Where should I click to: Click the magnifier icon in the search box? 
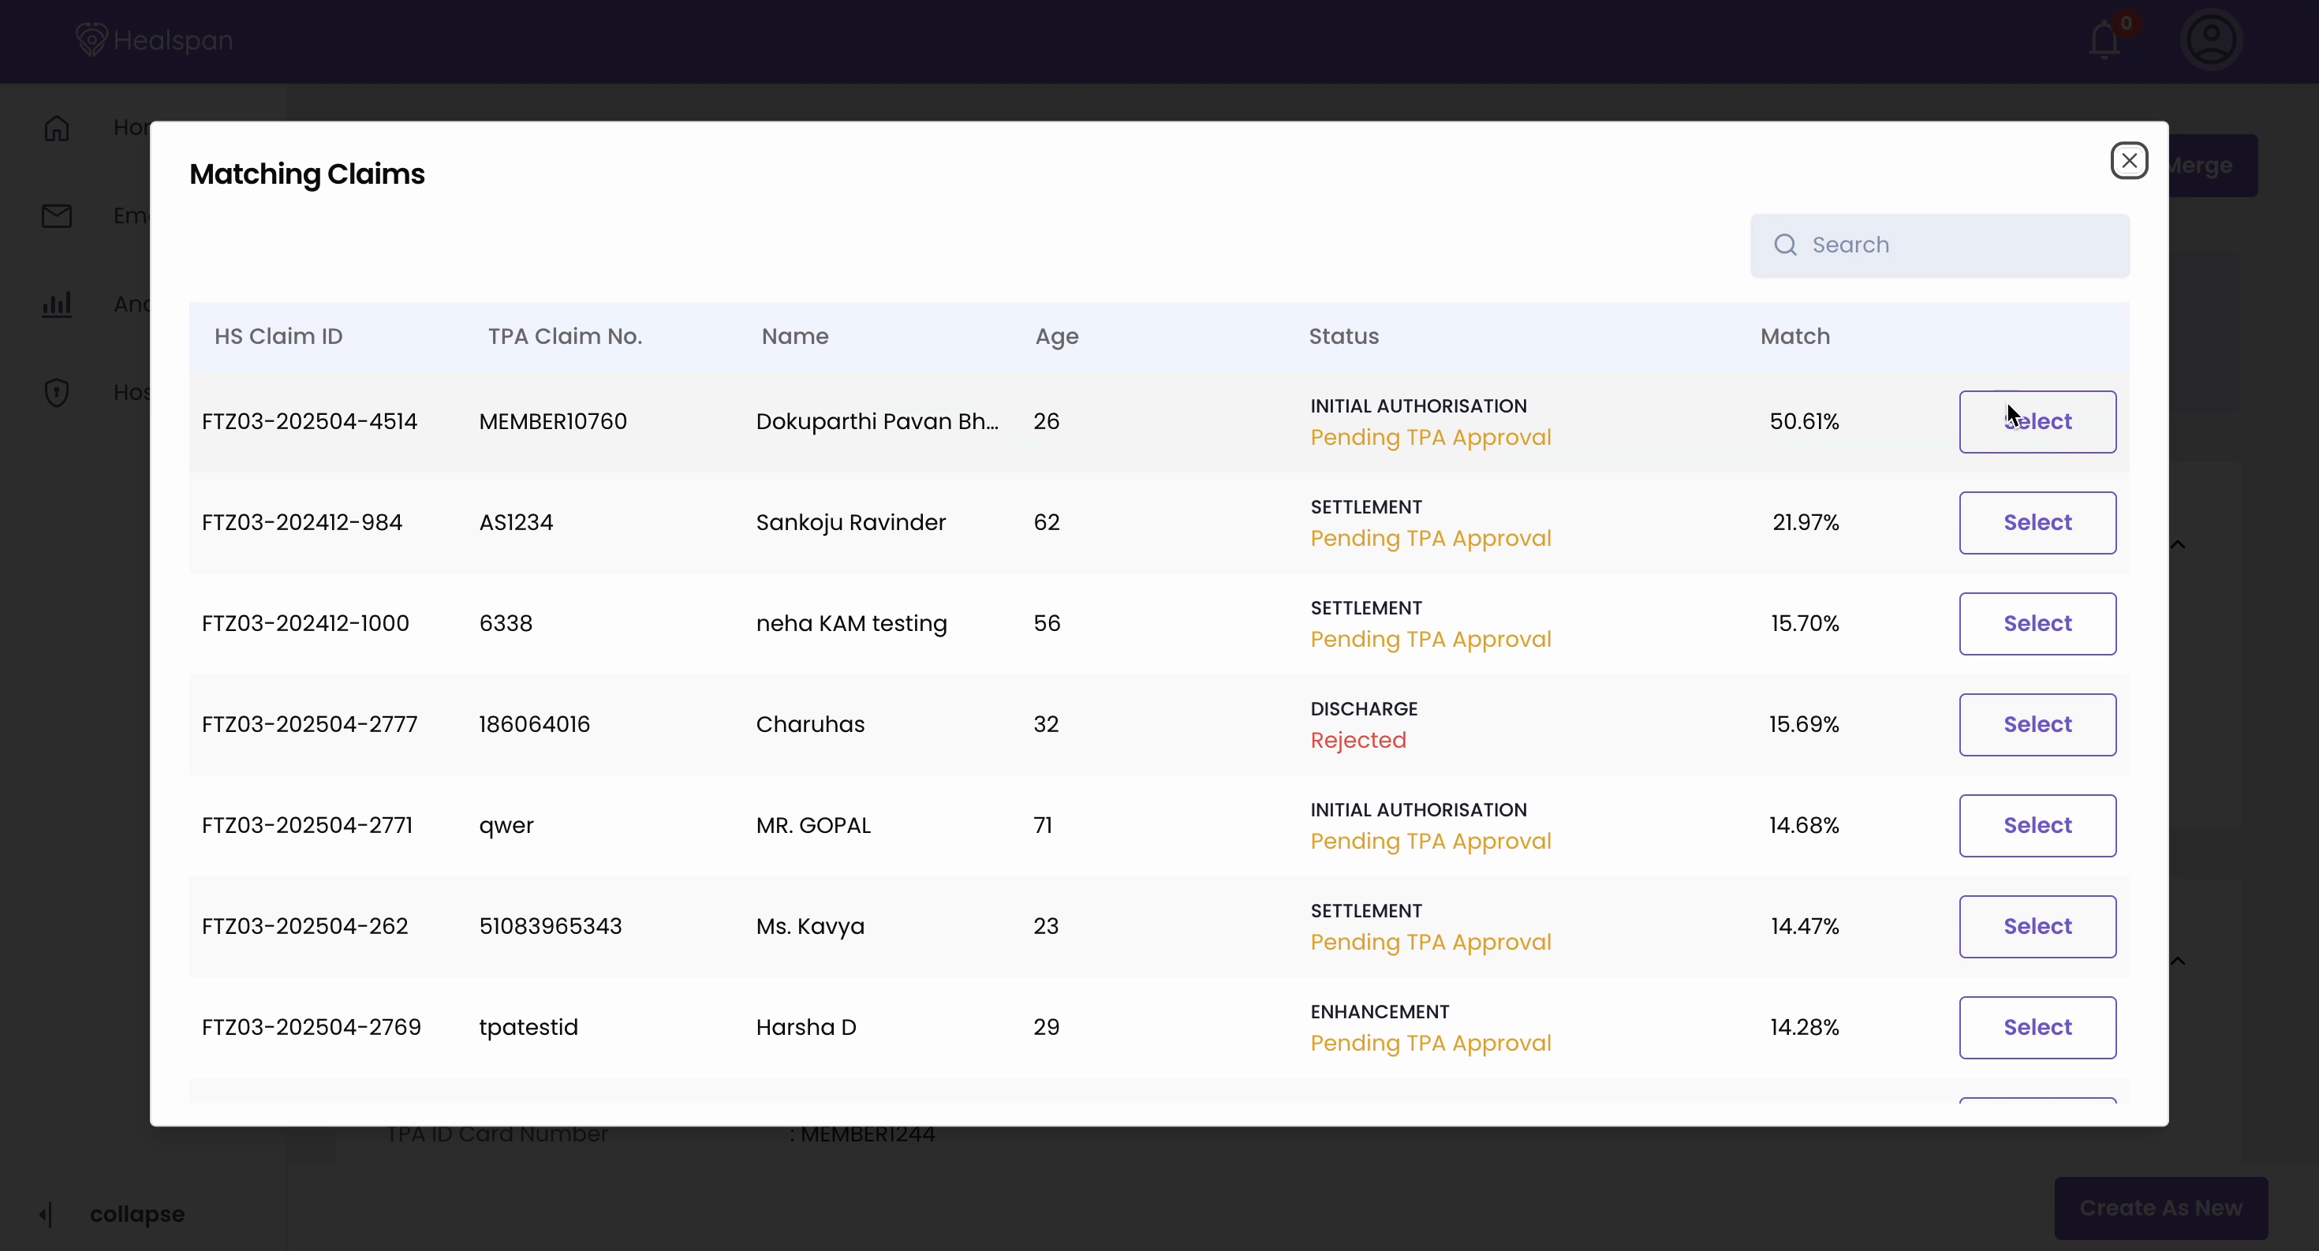click(1786, 244)
